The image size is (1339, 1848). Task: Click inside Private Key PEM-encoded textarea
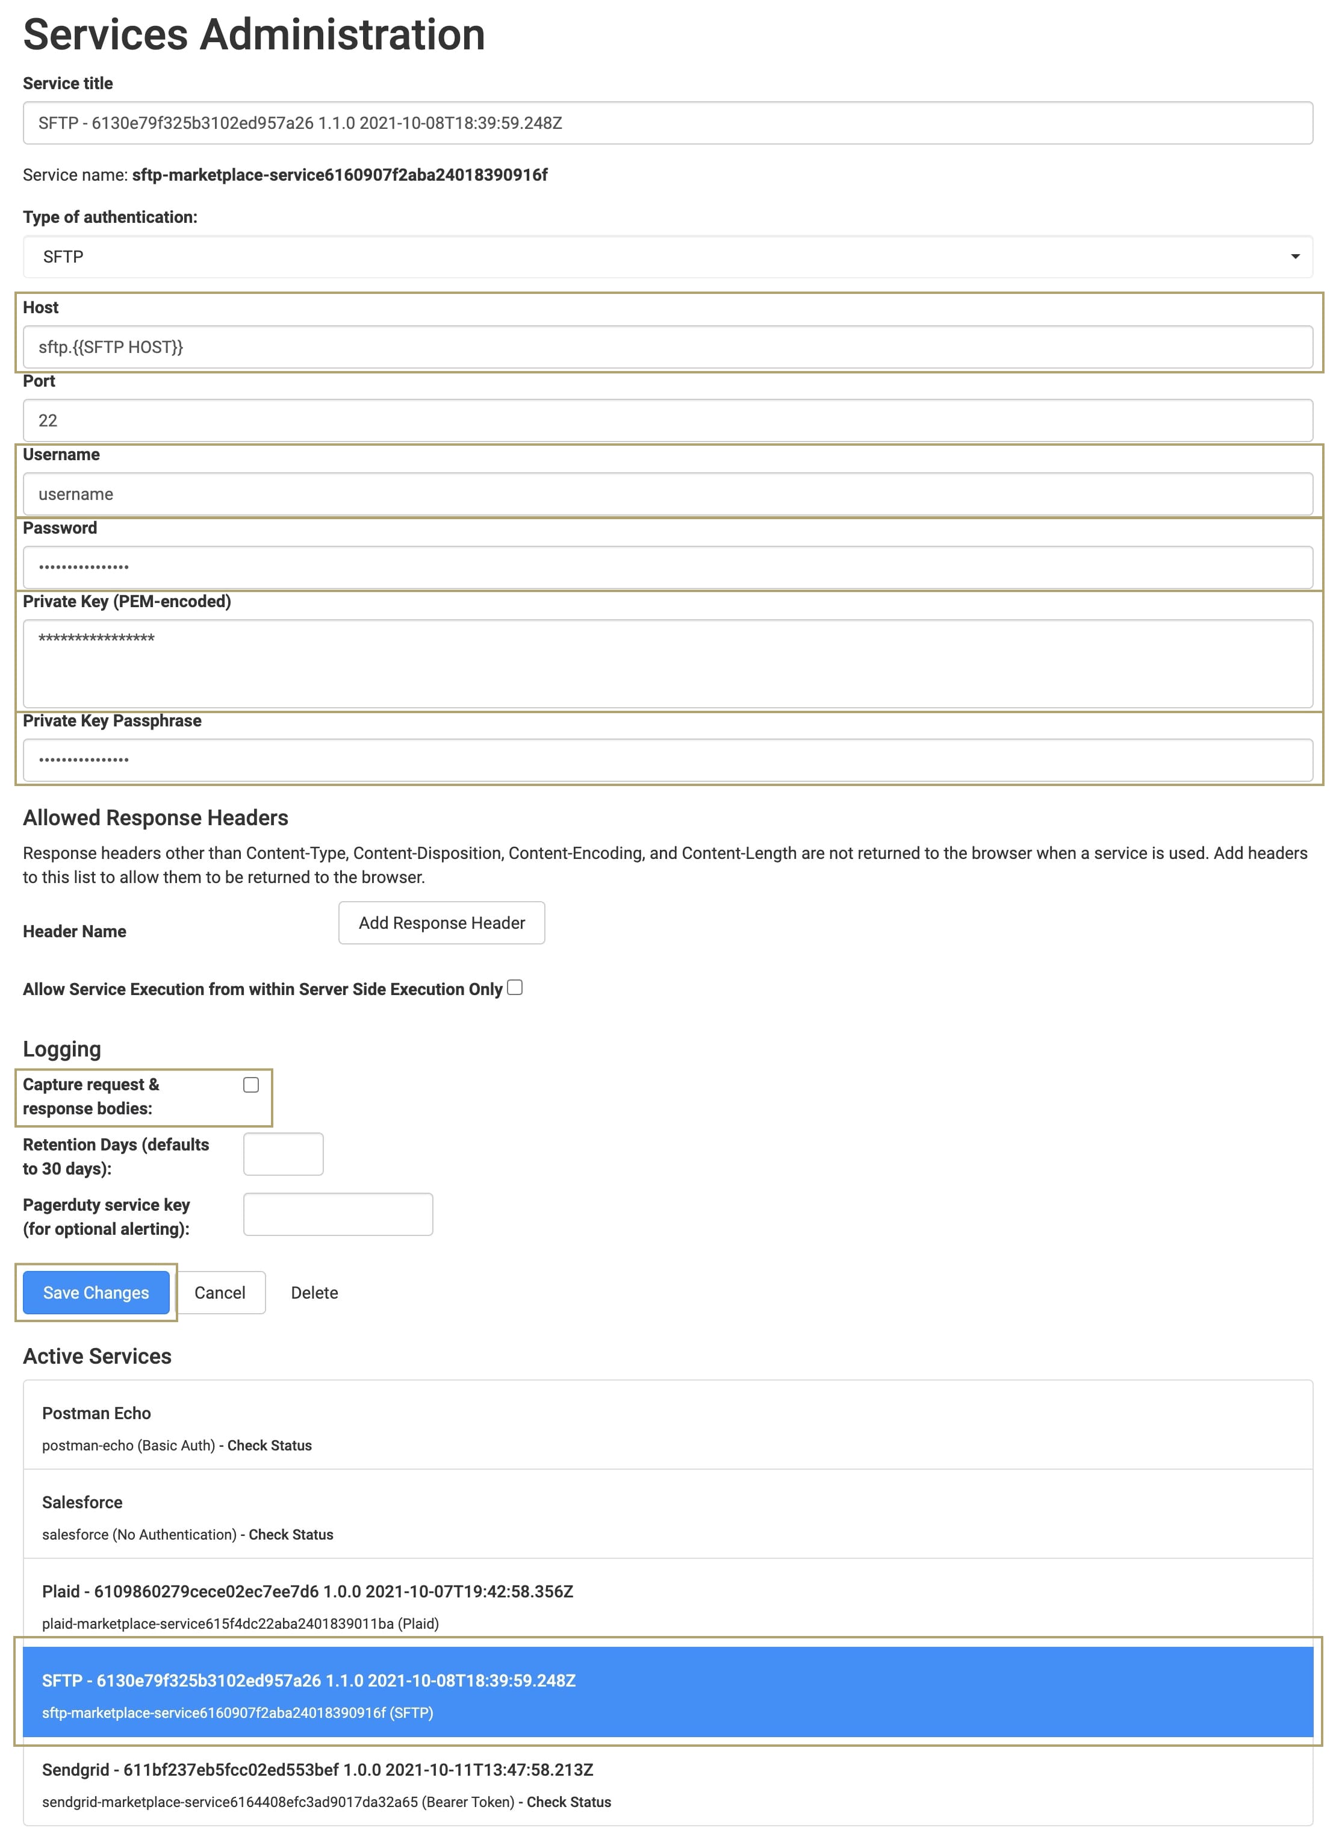668,663
